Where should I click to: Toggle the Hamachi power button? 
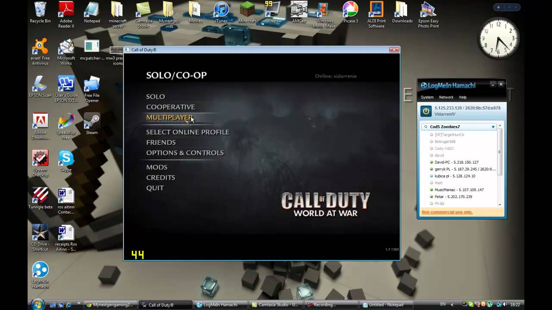tap(426, 111)
